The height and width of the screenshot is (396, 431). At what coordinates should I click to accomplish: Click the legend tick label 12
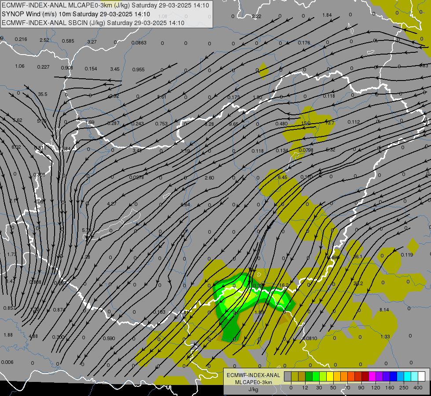(x=305, y=388)
